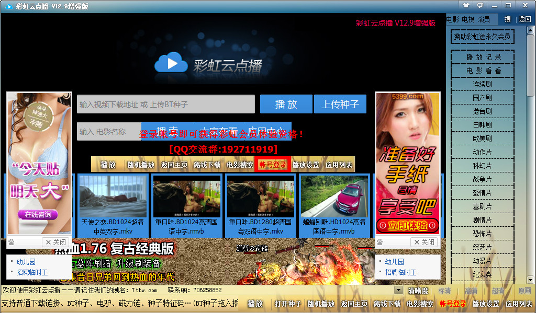Click the video download address input field
Viewport: 536px width, 313px height.
(166, 104)
